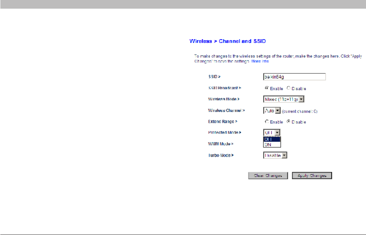Click the 'SSID >' label
The height and width of the screenshot is (235, 366).
click(x=214, y=76)
